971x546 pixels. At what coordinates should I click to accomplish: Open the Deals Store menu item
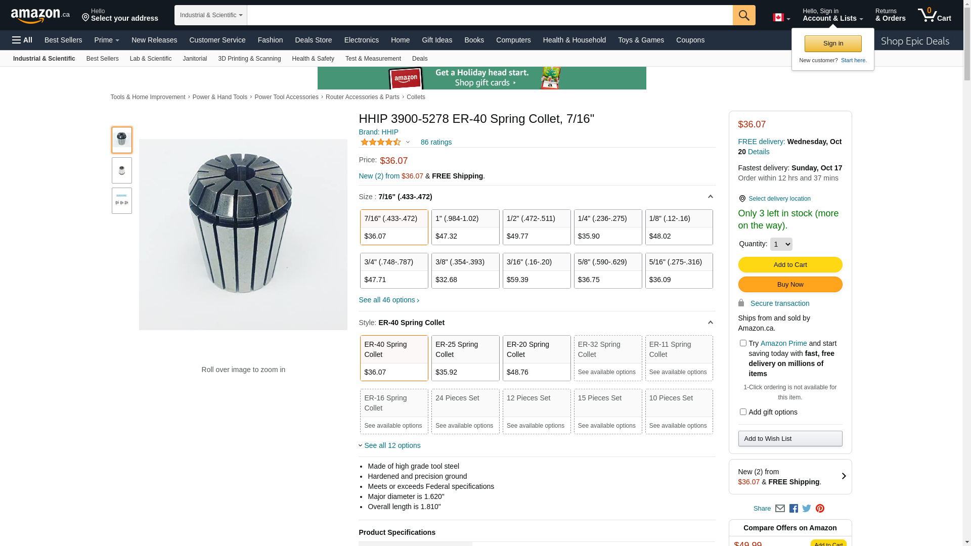[313, 40]
